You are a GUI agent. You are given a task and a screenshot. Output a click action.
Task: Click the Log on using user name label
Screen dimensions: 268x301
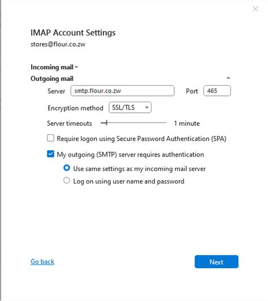click(x=128, y=181)
